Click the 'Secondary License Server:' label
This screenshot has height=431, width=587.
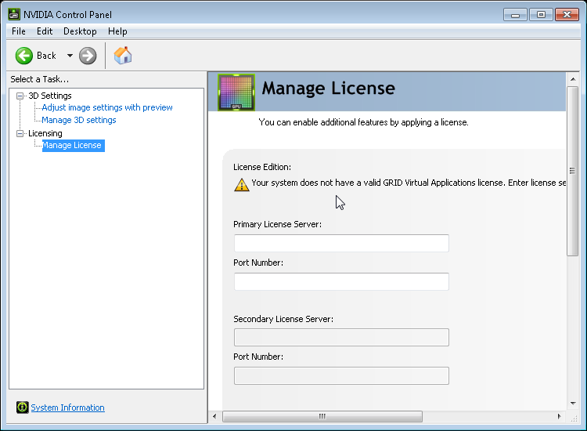click(283, 319)
